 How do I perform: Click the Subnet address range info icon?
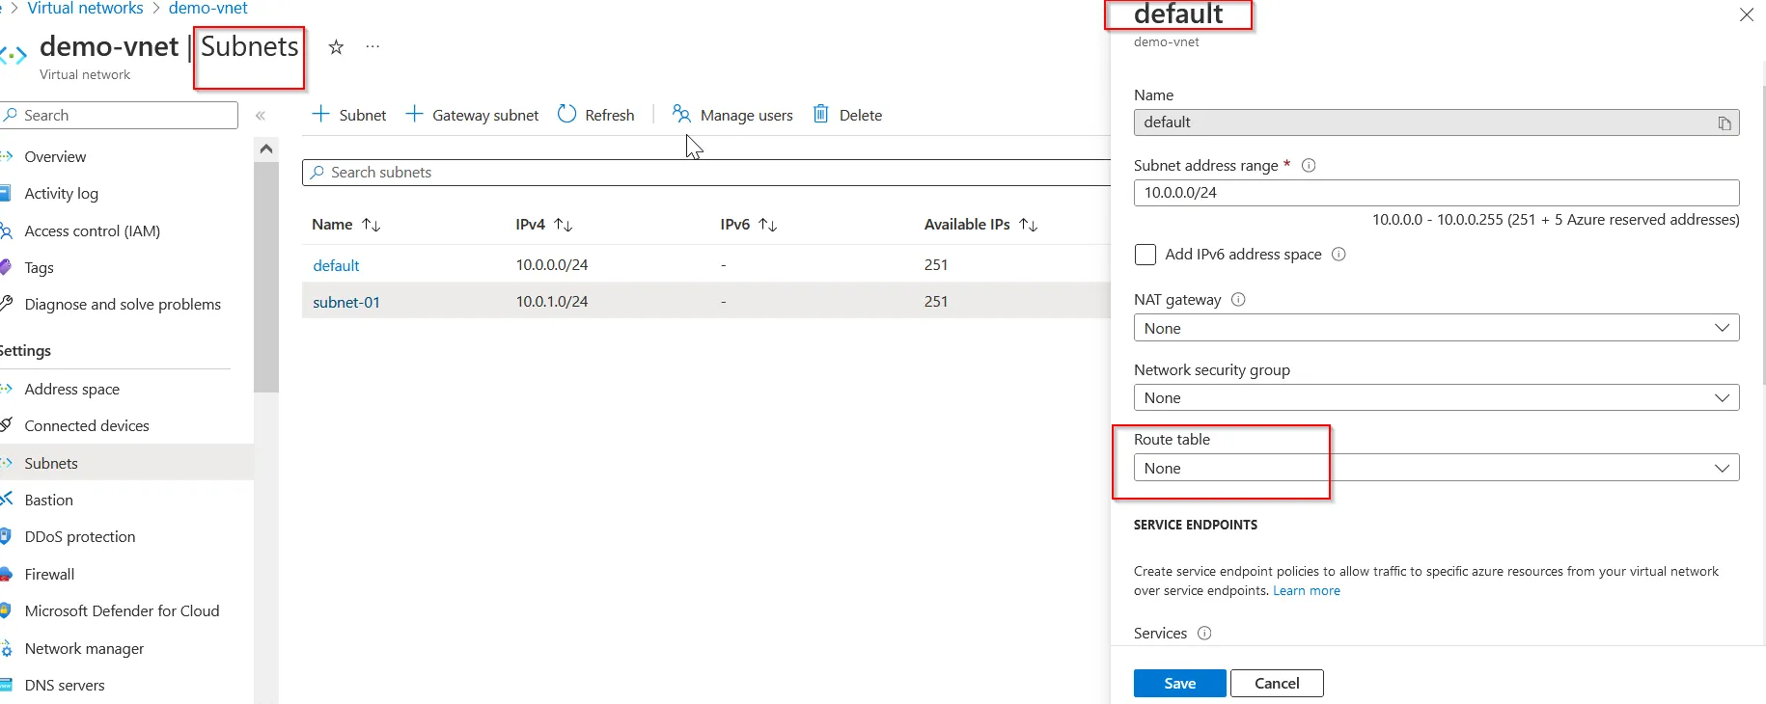1309,166
